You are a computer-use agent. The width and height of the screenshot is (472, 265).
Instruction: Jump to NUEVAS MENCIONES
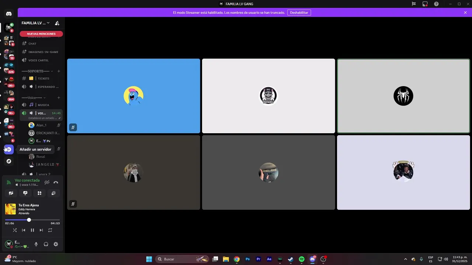coord(41,34)
